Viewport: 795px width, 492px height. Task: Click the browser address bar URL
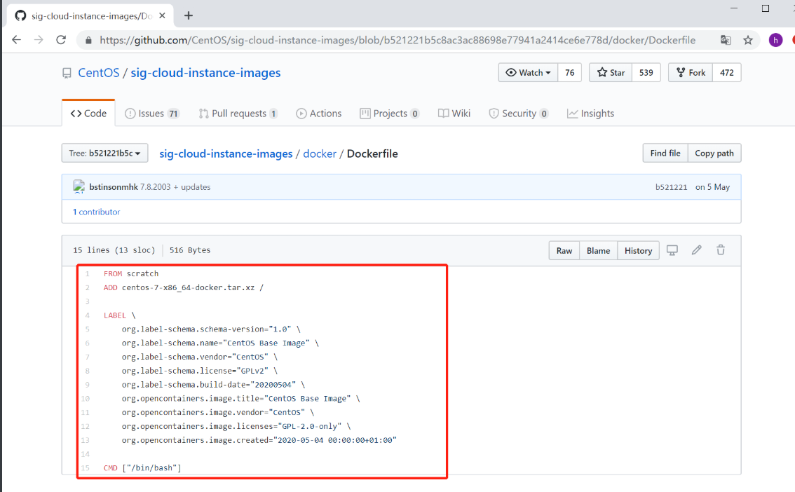[x=397, y=40]
